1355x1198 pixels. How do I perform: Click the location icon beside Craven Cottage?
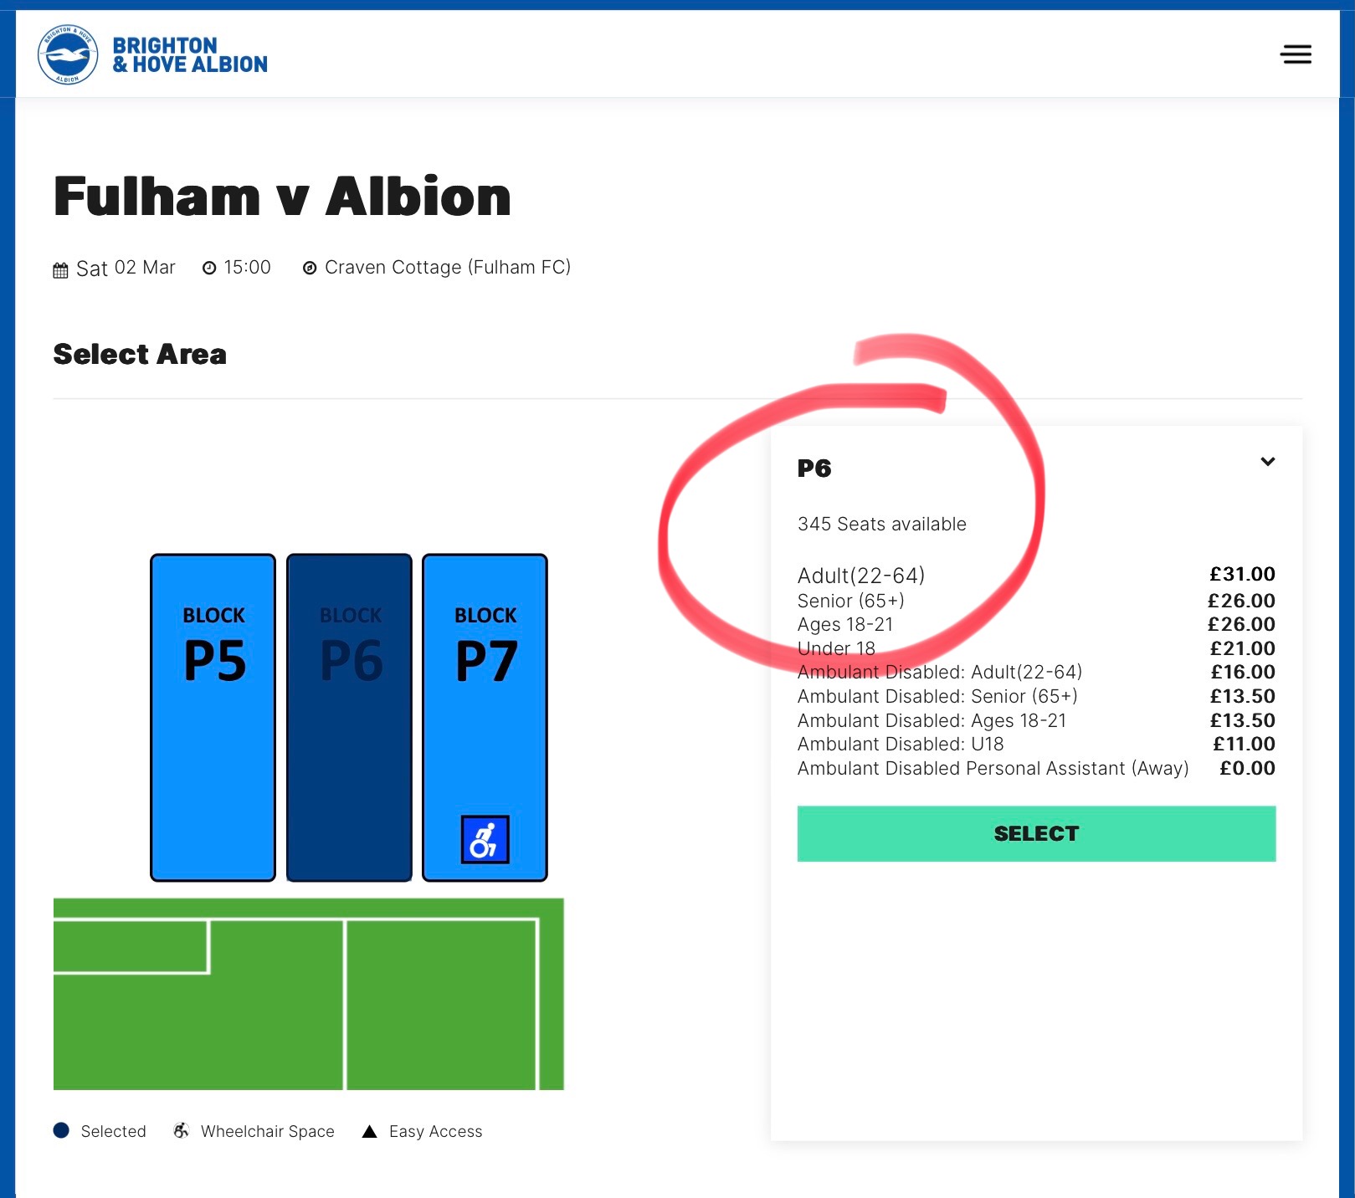310,268
